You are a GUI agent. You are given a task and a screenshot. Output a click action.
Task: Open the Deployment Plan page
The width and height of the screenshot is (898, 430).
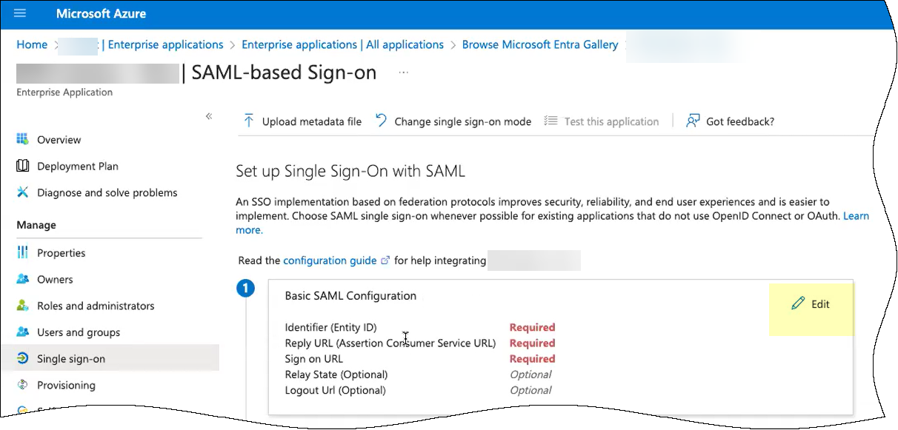77,167
